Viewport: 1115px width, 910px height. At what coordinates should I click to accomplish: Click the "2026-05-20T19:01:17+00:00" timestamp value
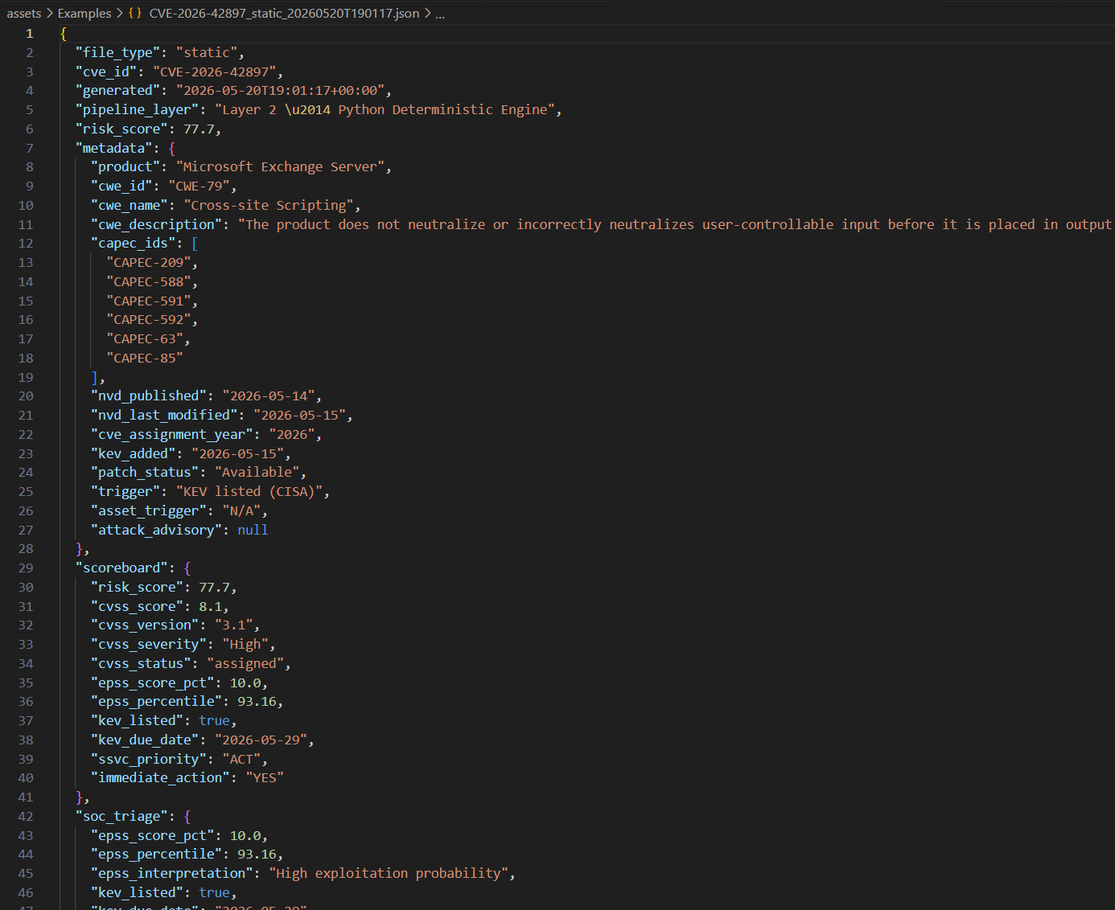click(x=281, y=90)
